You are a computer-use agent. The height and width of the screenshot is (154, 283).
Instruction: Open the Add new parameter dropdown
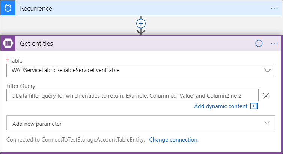tap(141, 123)
